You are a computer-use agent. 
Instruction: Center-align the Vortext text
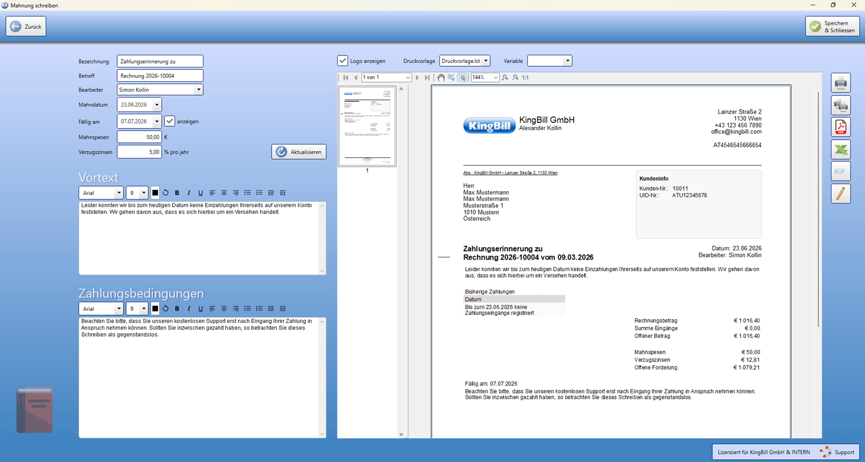coord(224,193)
